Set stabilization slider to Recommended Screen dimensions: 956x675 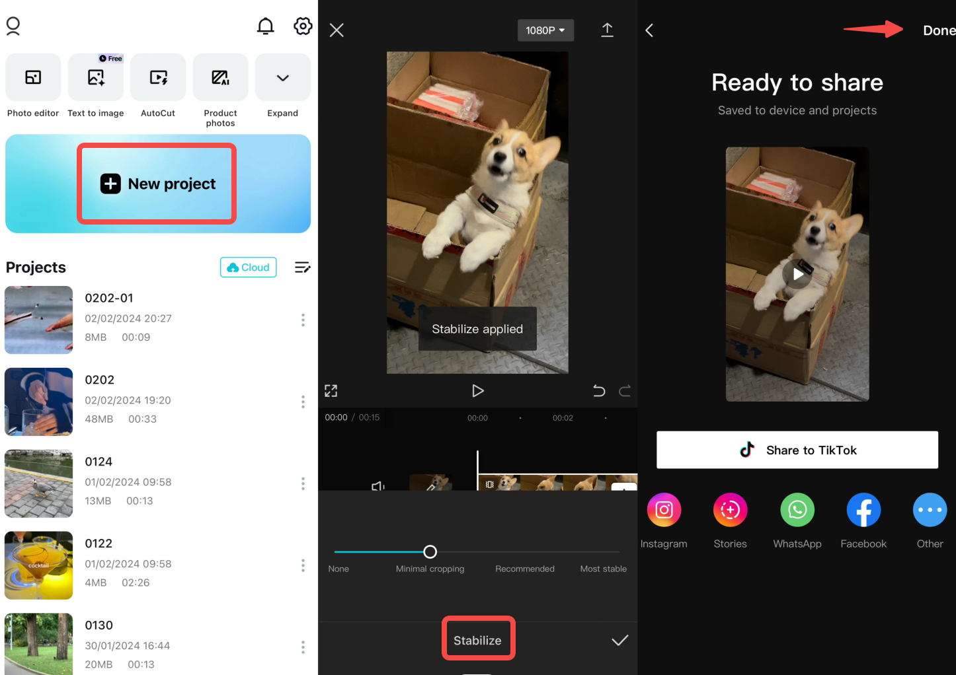[x=524, y=551]
